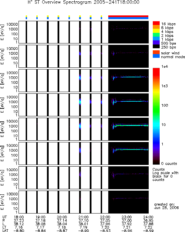This screenshot has height=232, width=185.
Task: Click the 'created on:' text
Action: click(164, 204)
